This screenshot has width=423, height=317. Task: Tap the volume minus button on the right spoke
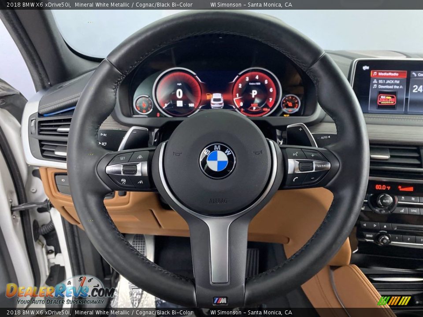(312, 178)
